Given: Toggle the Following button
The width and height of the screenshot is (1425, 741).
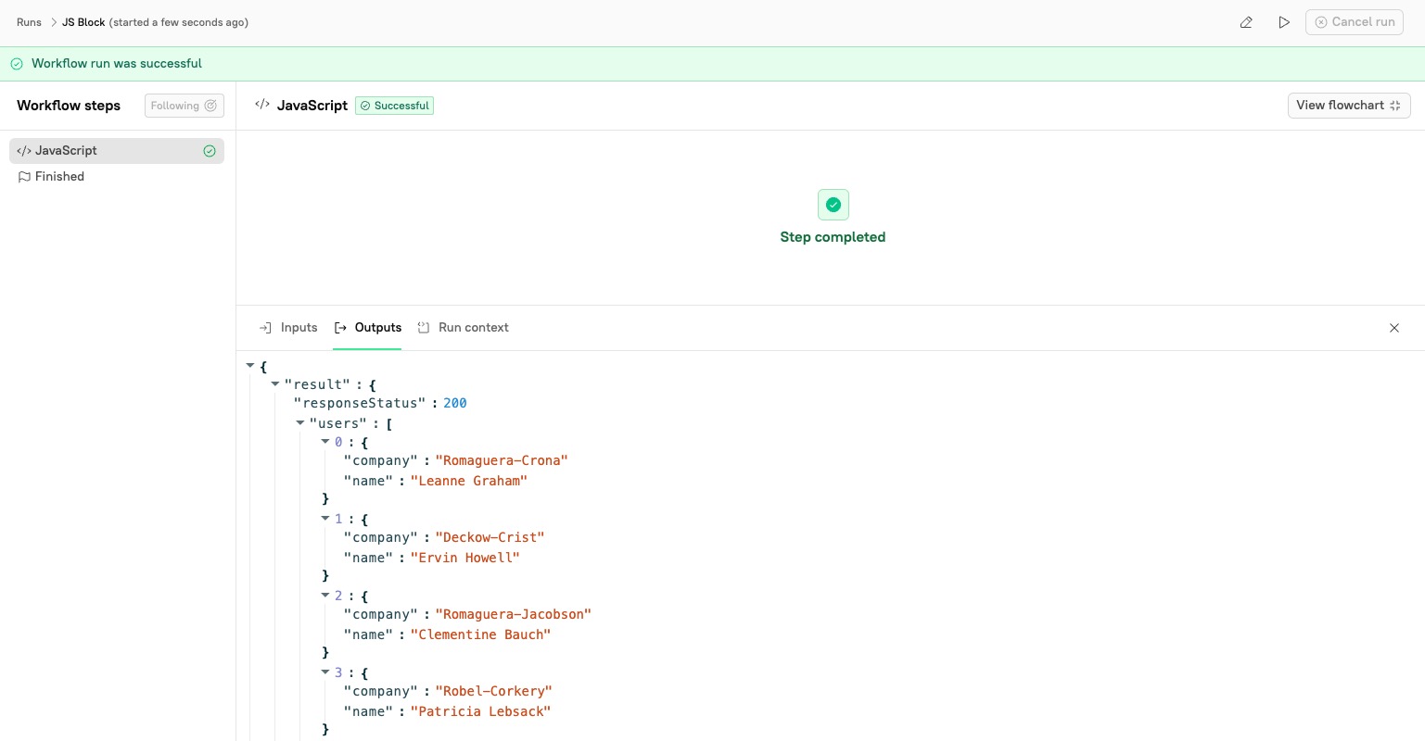Looking at the screenshot, I should coord(184,106).
